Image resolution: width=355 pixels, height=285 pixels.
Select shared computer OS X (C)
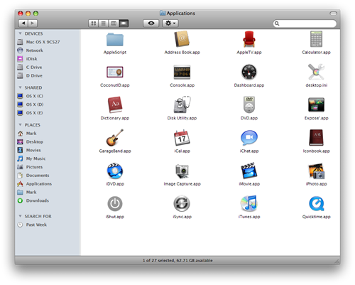pyautogui.click(x=31, y=96)
